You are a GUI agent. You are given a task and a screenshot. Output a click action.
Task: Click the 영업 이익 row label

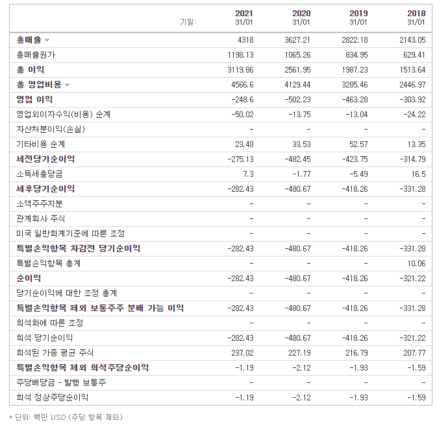click(x=34, y=99)
